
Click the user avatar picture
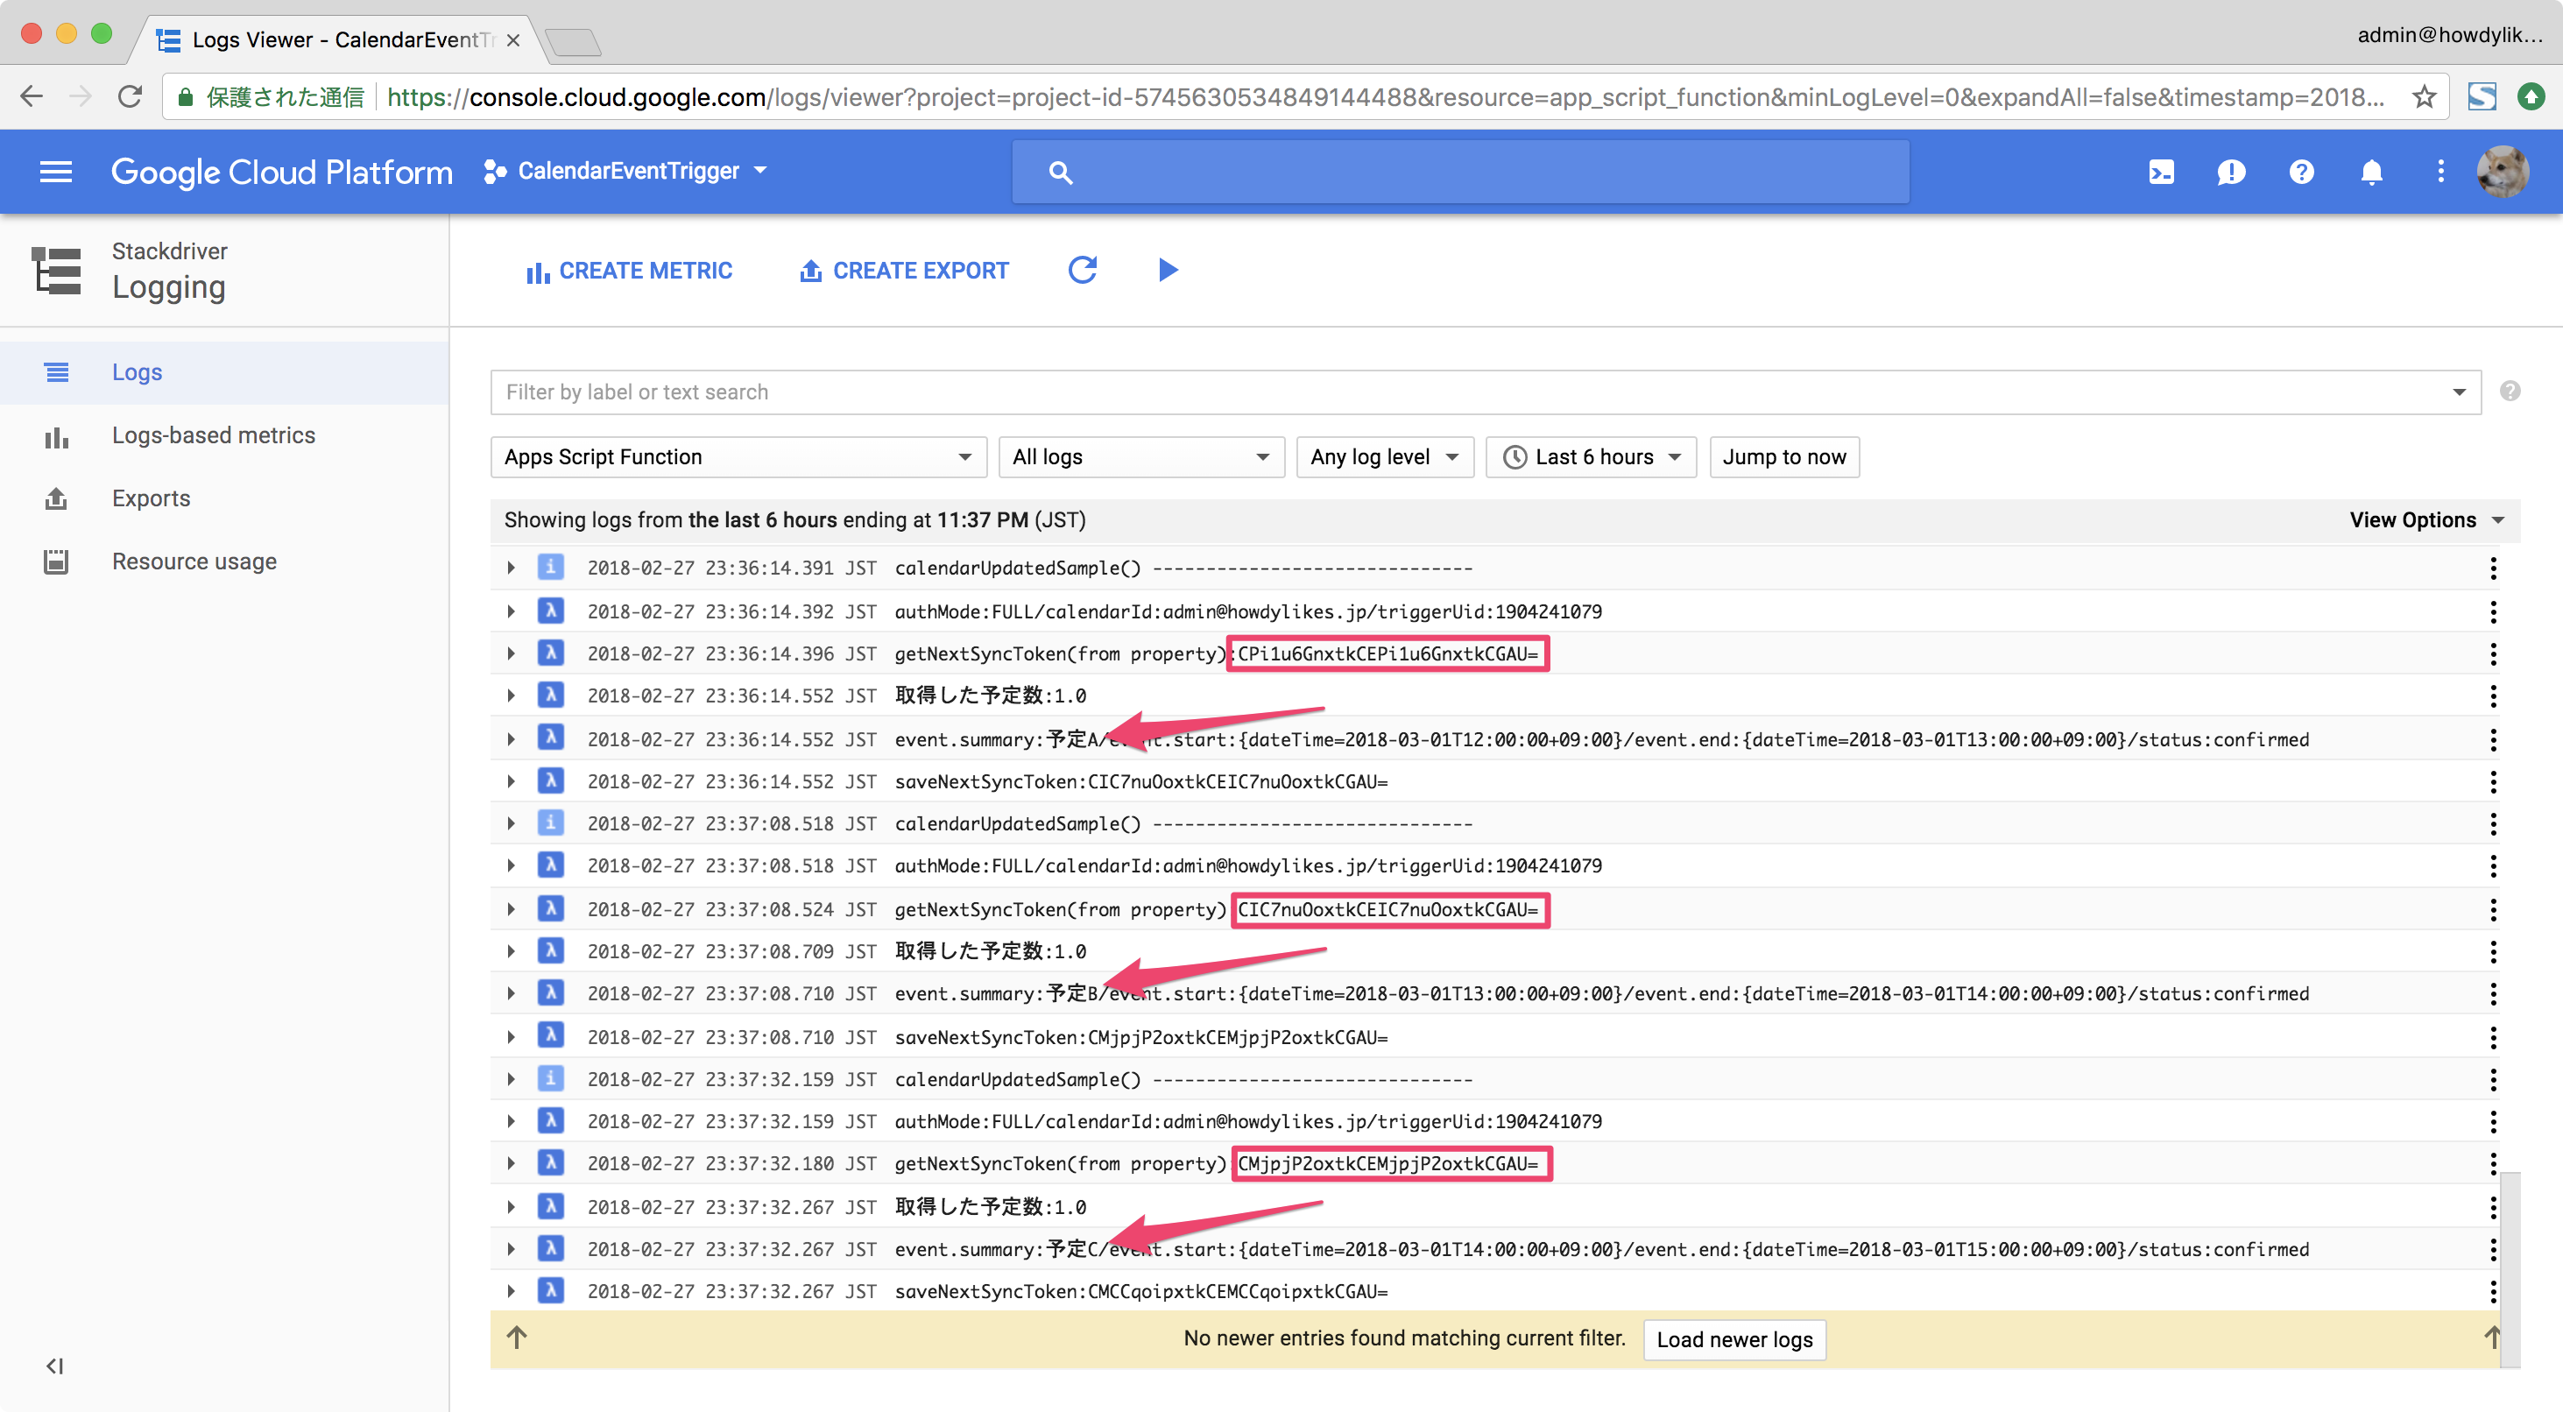coord(2502,171)
